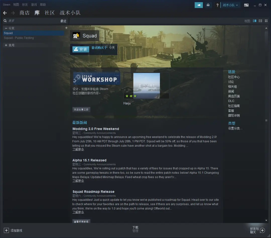Open the 社区指南 link
This screenshot has width=271, height=238.
[x=234, y=106]
